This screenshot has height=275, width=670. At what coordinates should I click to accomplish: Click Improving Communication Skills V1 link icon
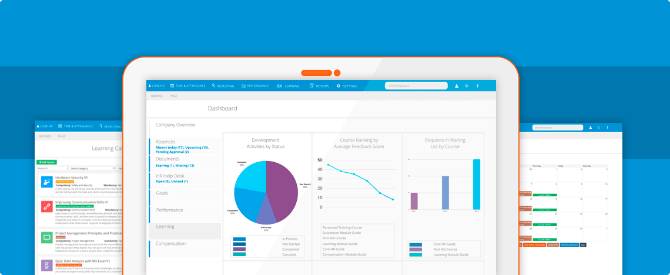(x=46, y=207)
